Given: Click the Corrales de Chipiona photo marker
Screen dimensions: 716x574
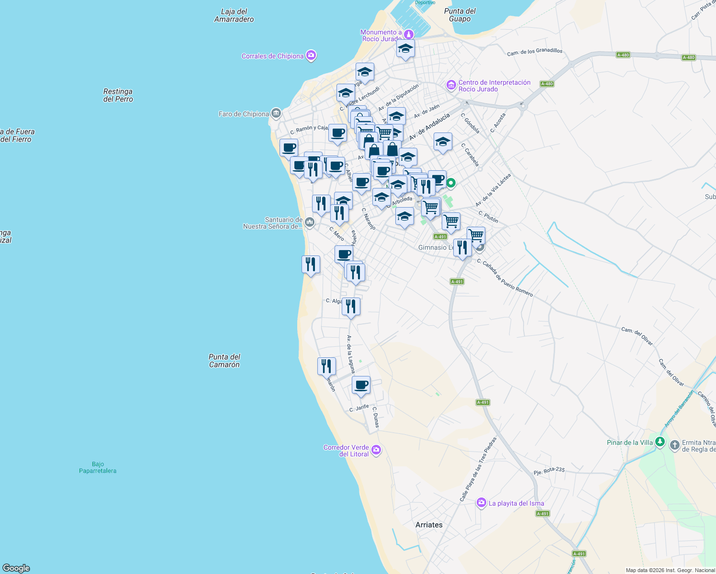Looking at the screenshot, I should point(311,55).
